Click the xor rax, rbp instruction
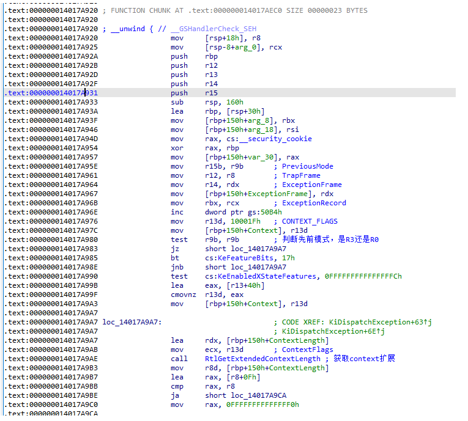This screenshot has width=468, height=421. (205, 148)
